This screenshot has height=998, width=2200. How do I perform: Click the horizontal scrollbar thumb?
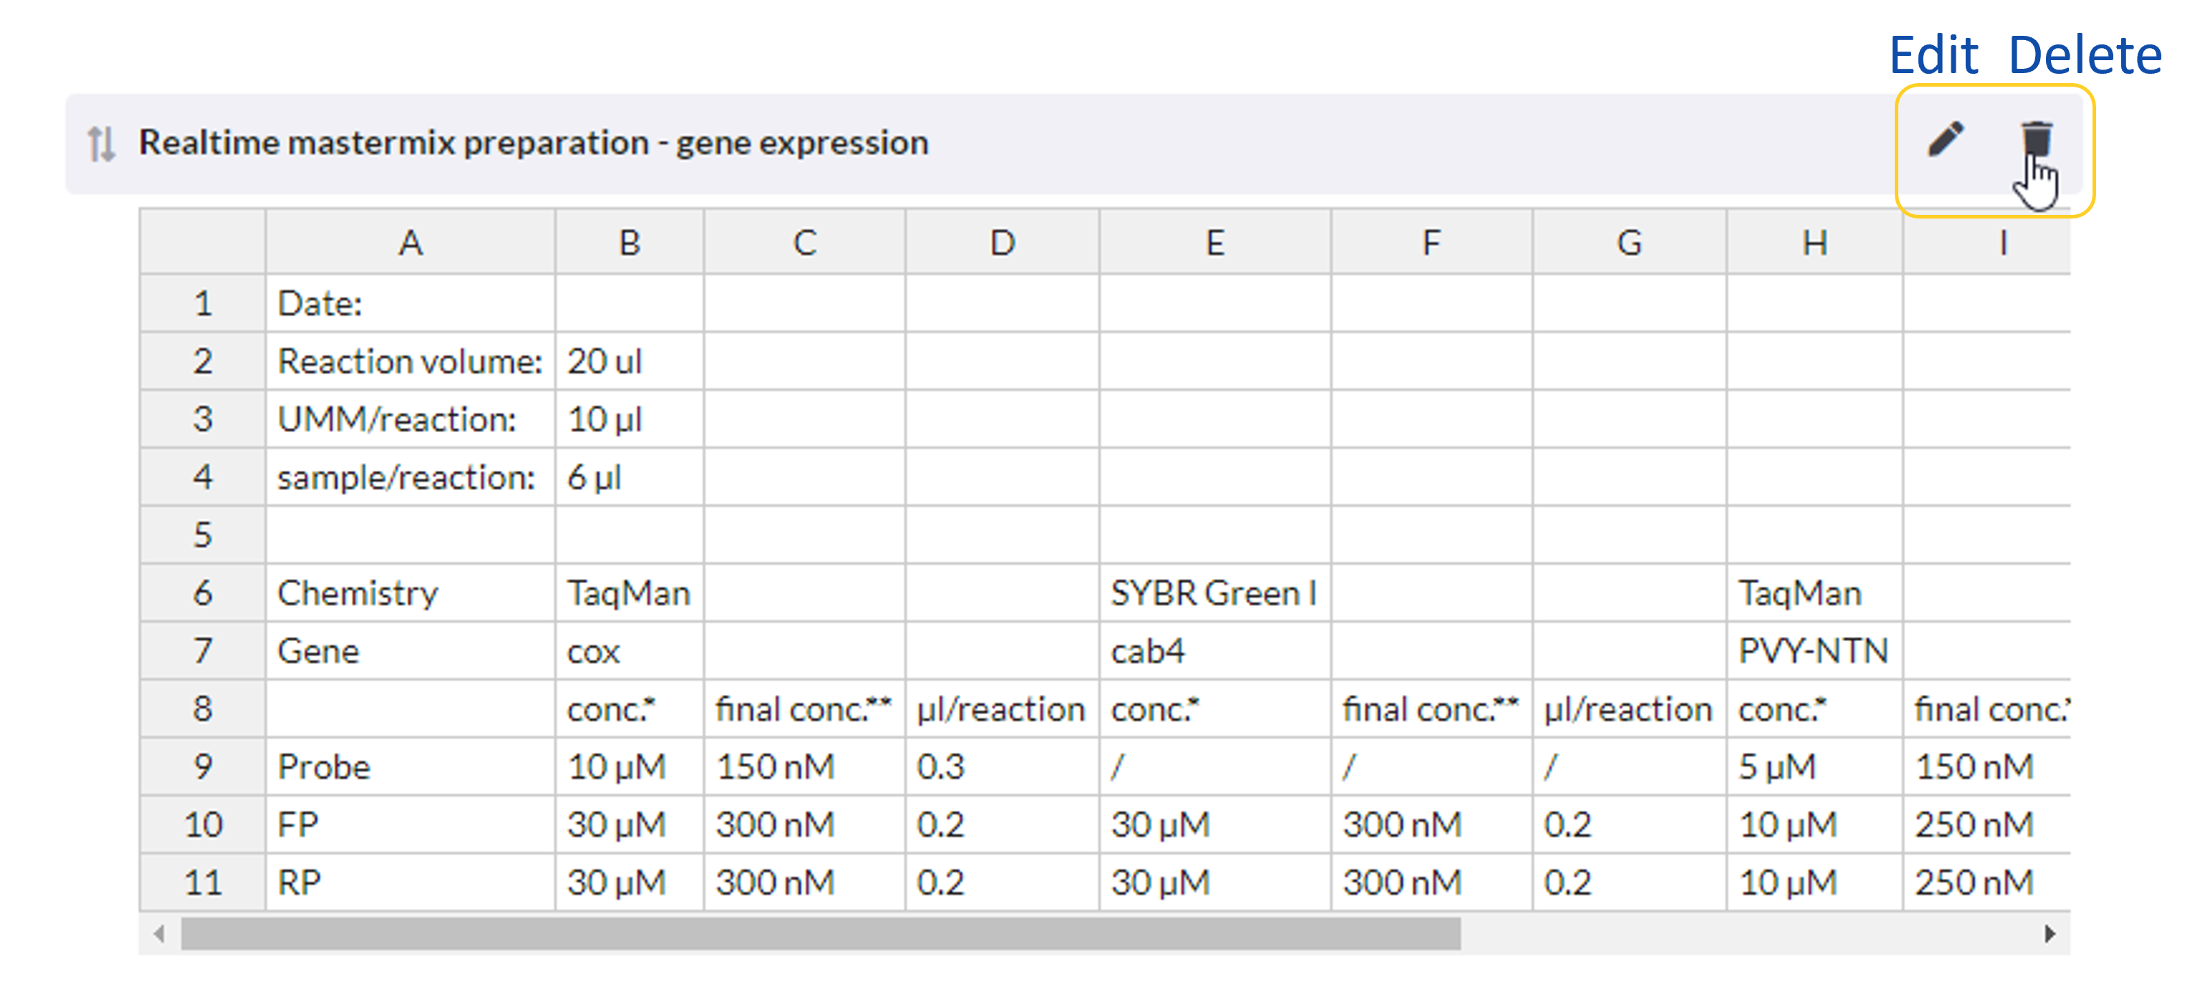(x=820, y=934)
